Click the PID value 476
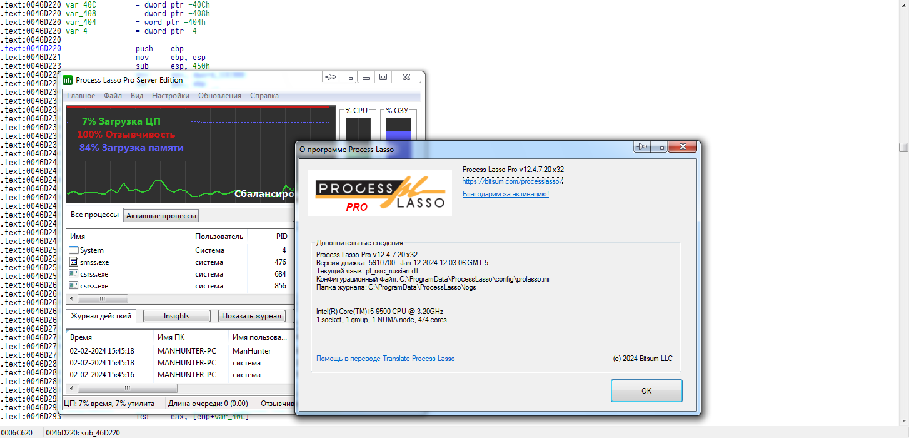The image size is (909, 438). [x=280, y=262]
